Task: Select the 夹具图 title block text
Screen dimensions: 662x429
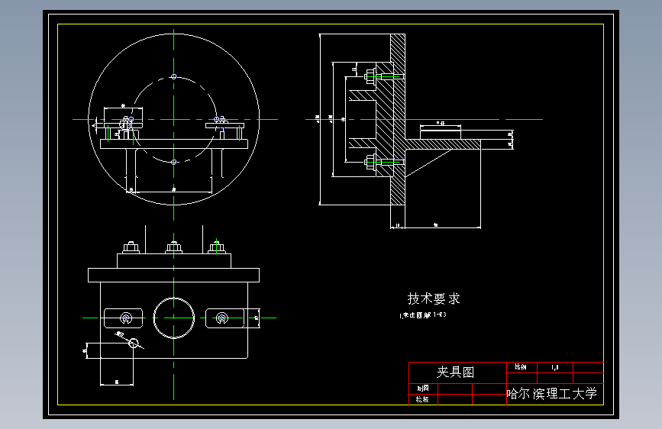Action: 456,372
